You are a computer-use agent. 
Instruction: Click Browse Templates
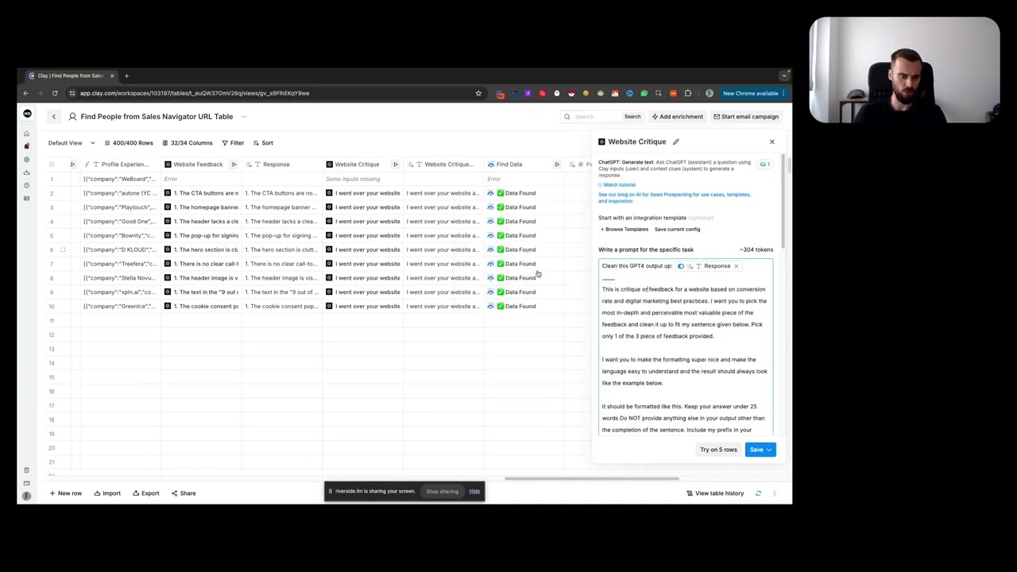[625, 230]
